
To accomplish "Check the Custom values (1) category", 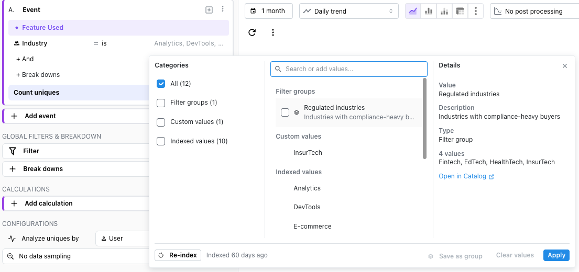I will click(161, 122).
